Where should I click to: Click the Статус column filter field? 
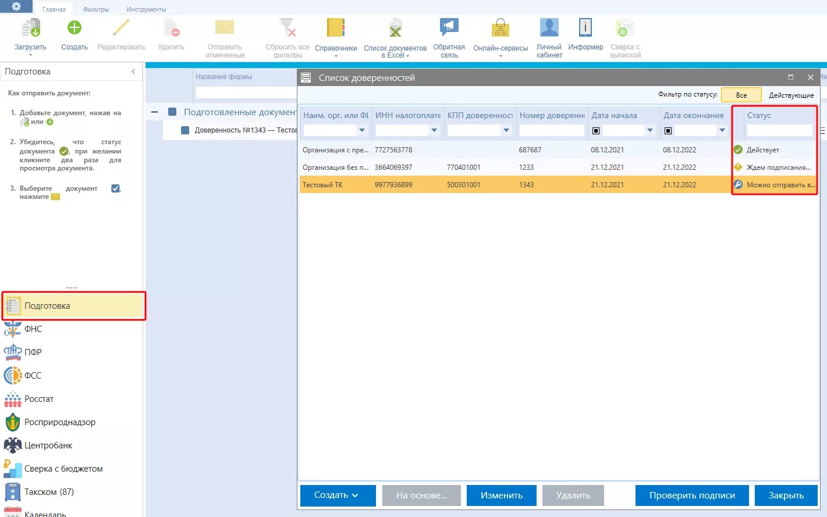point(779,130)
